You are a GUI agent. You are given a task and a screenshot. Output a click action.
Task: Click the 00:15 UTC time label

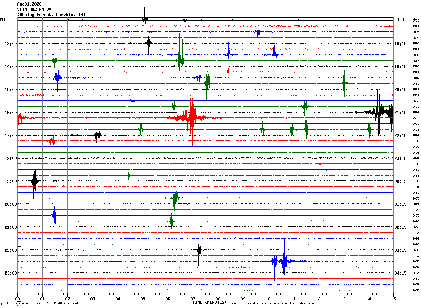[400, 181]
